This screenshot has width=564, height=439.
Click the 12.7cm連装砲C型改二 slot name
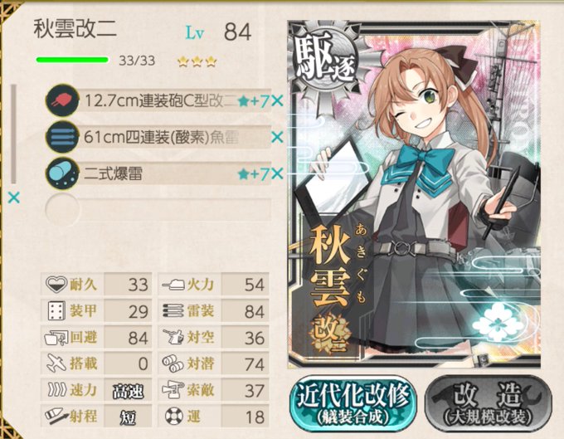[161, 101]
